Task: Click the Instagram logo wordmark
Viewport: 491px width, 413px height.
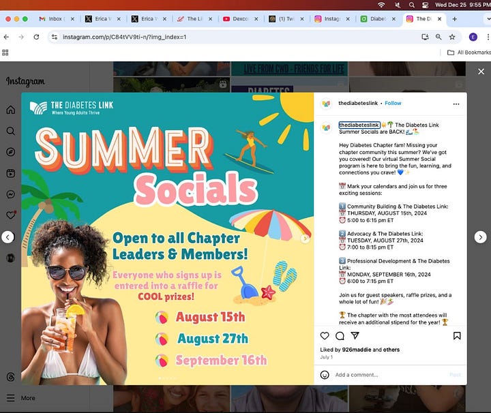Action: click(25, 81)
